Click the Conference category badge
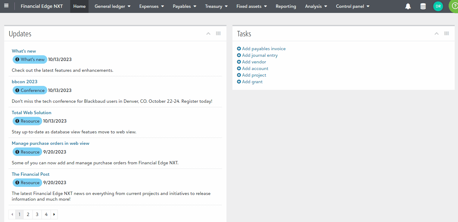 pos(30,90)
